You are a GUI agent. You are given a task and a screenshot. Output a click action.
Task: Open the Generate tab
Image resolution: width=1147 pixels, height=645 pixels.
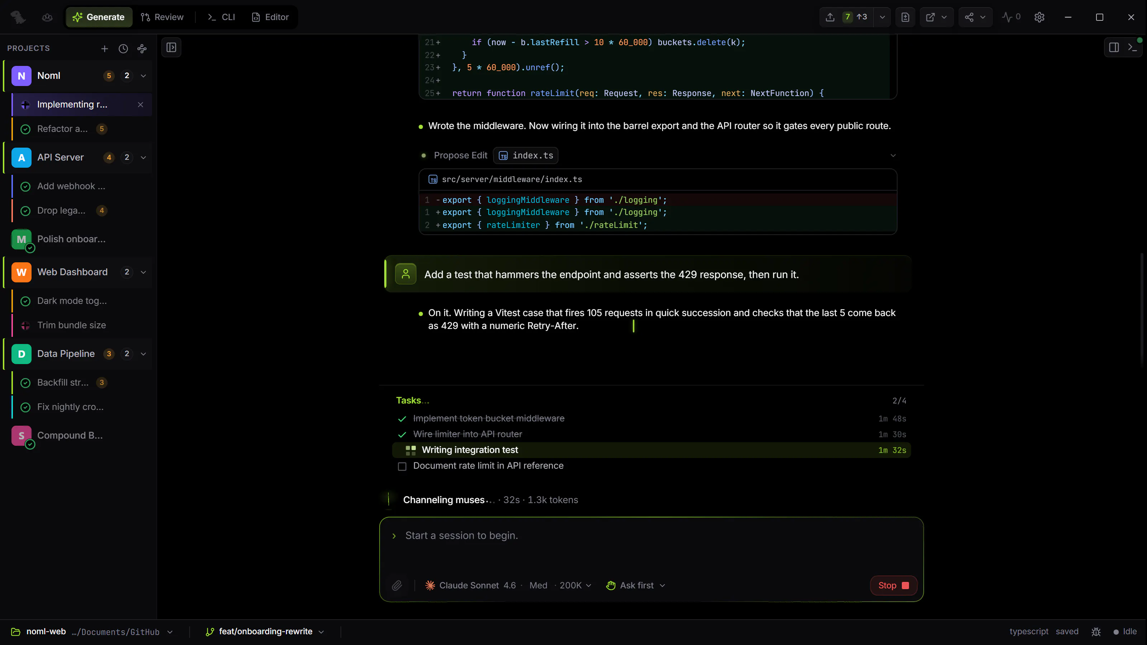99,17
